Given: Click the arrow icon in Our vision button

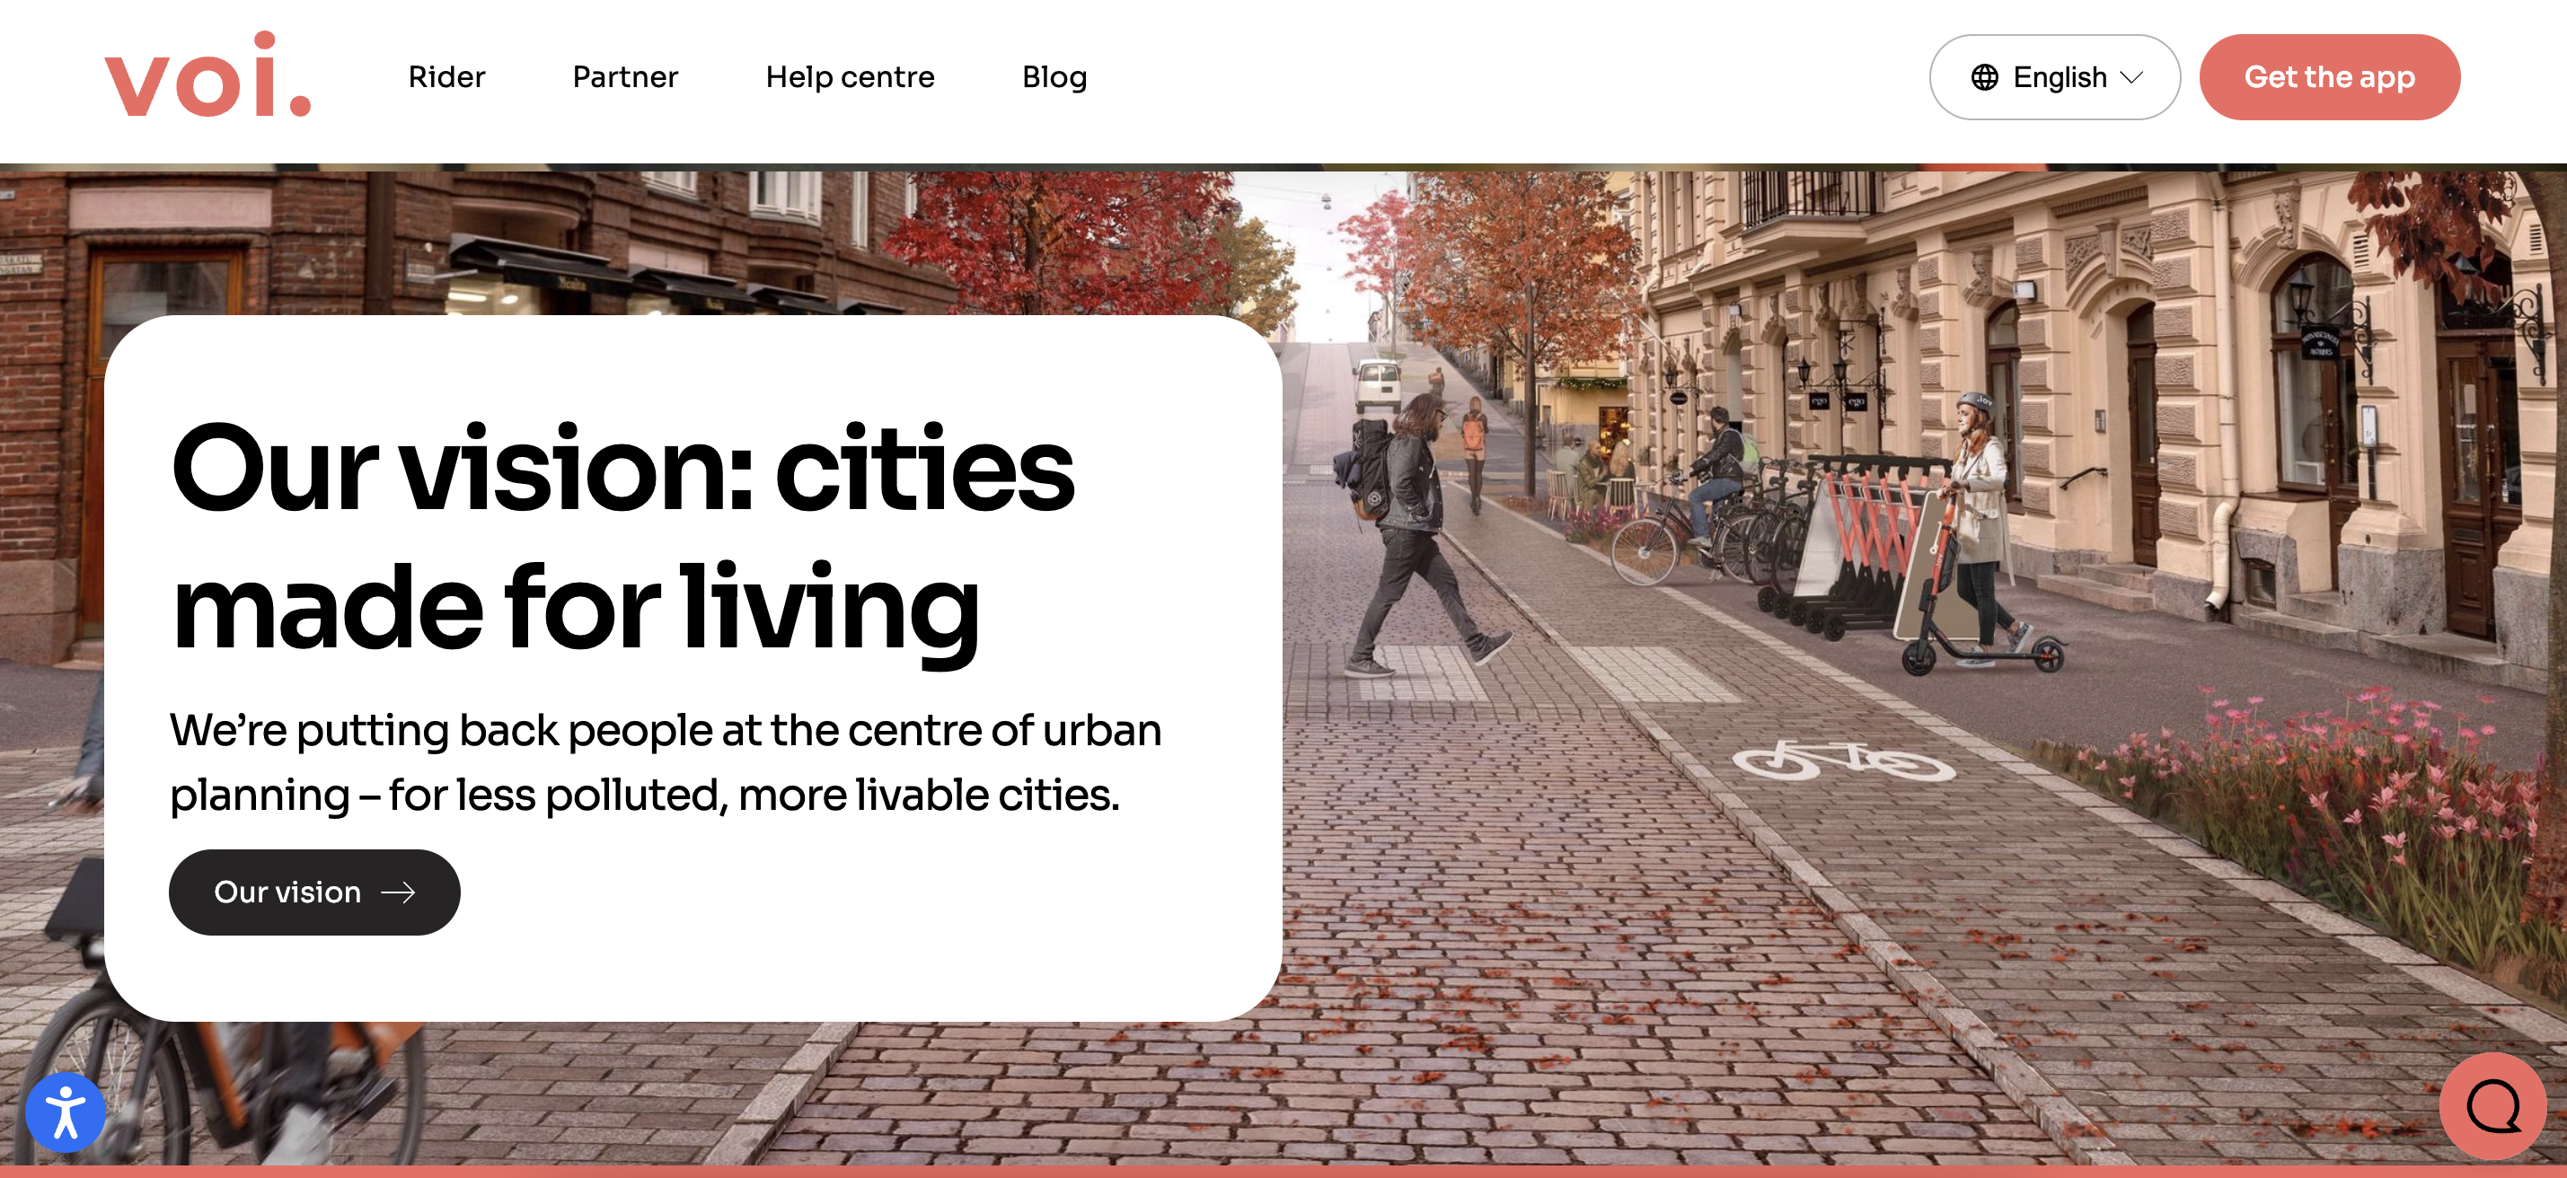Looking at the screenshot, I should 399,892.
